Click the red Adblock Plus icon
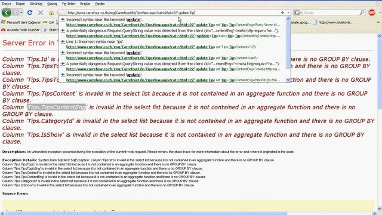This screenshot has height=215, width=382. coord(372,13)
